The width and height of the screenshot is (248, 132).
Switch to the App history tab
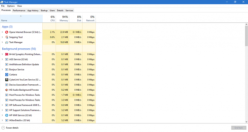(33, 11)
